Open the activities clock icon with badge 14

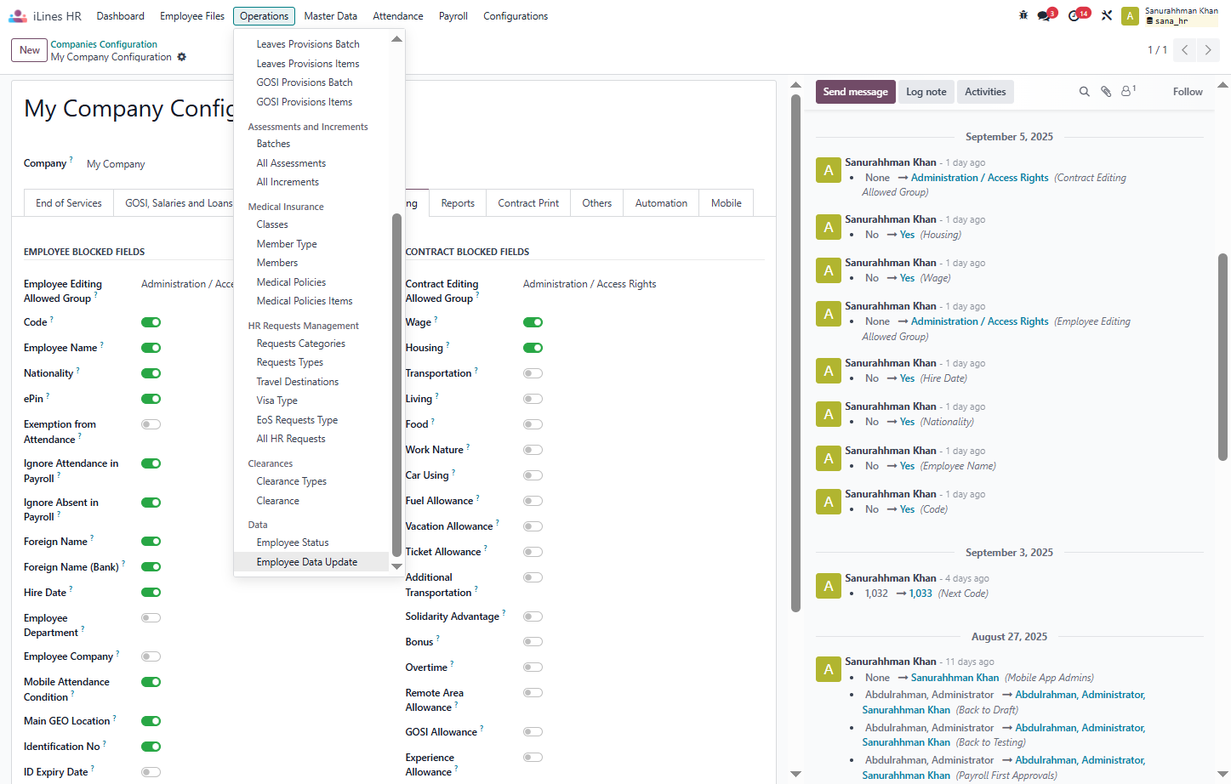point(1076,15)
